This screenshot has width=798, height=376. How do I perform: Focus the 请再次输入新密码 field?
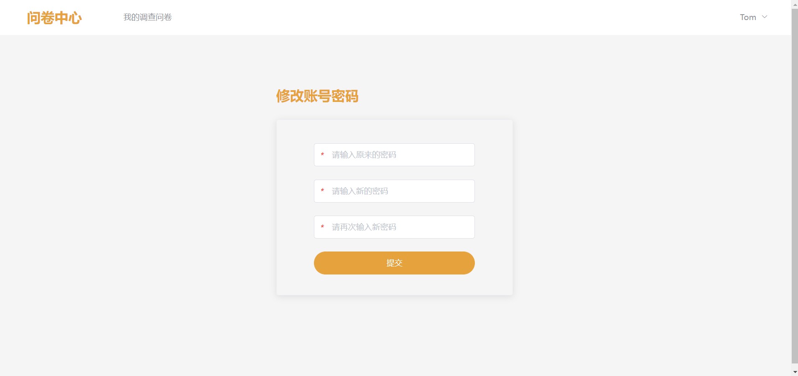point(394,227)
